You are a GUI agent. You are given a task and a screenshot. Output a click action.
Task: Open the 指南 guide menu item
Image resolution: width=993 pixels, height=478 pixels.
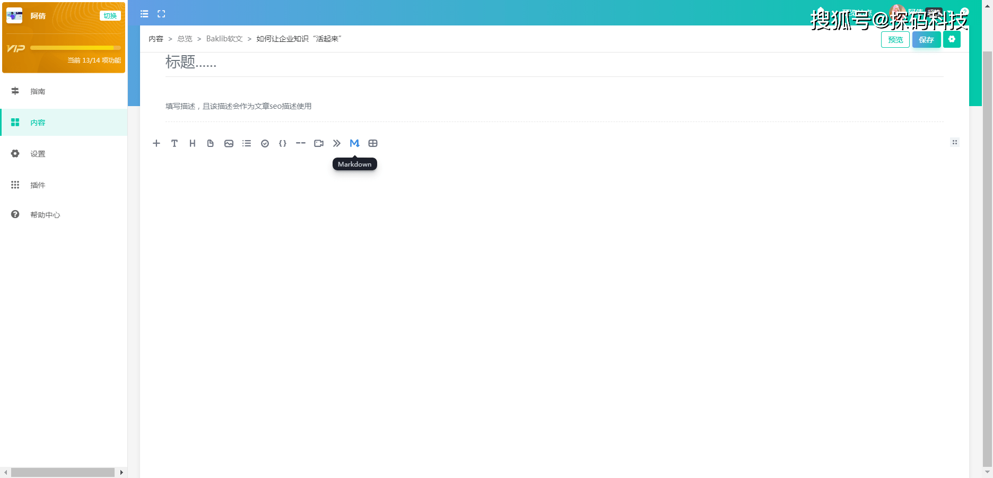pos(64,91)
